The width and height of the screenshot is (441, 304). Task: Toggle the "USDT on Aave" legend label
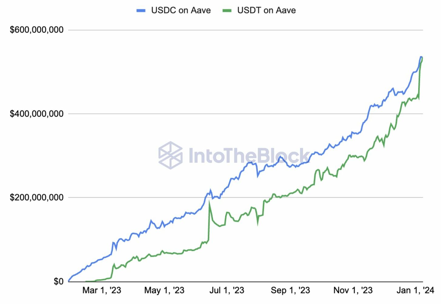[266, 10]
